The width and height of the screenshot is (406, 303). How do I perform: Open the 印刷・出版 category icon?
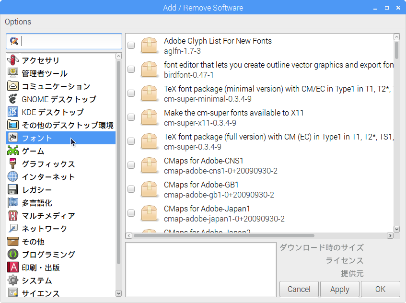pos(12,267)
